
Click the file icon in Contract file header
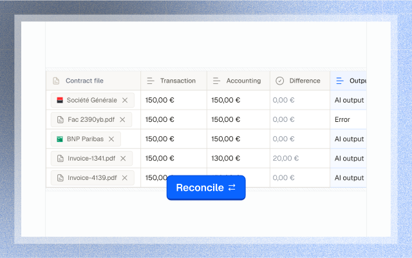point(56,81)
